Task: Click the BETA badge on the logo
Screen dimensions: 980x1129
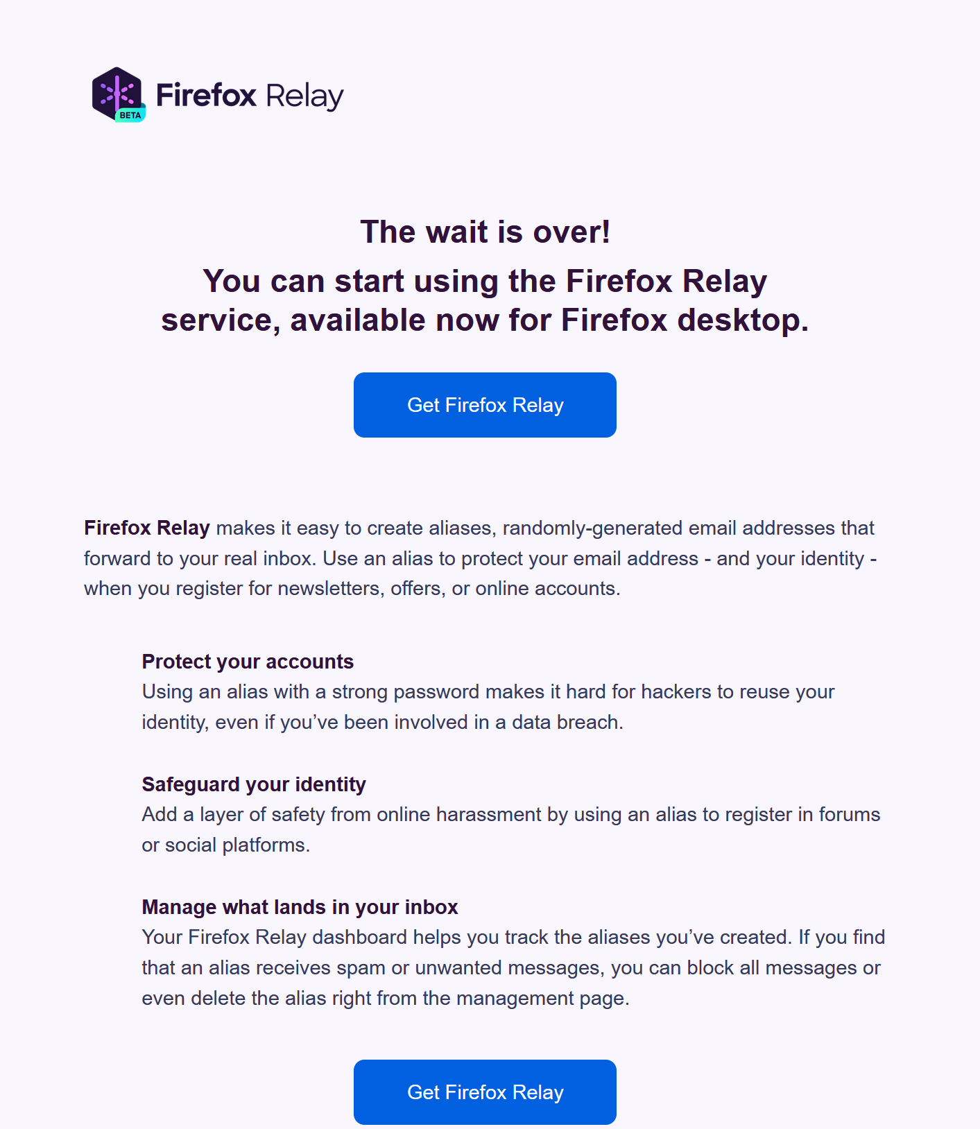Action: 130,115
